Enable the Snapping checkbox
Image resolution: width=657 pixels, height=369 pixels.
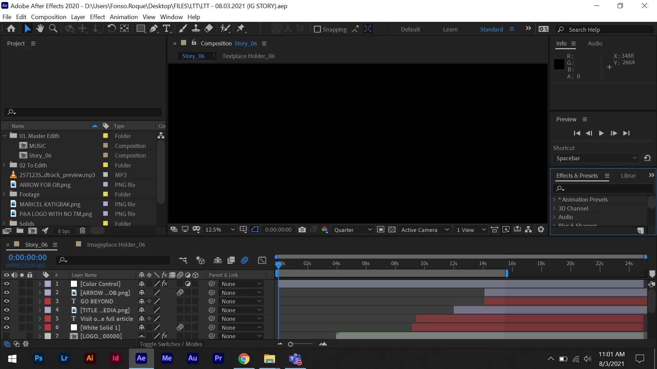(317, 29)
